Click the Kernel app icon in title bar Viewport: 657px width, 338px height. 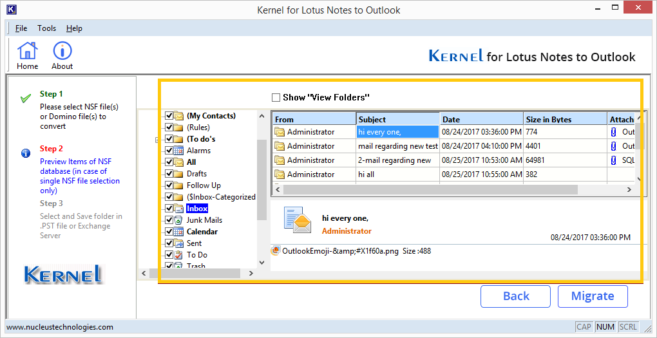click(x=12, y=9)
